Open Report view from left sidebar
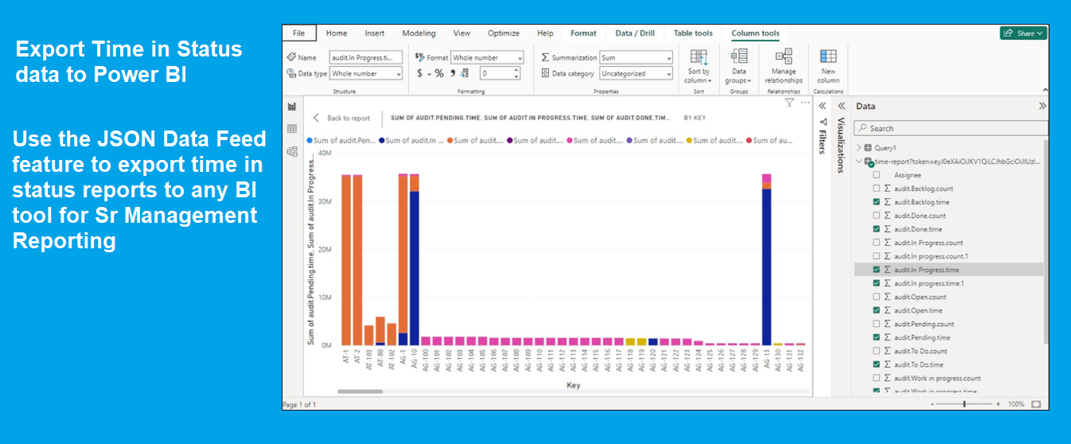The width and height of the screenshot is (1071, 444). pos(292,107)
